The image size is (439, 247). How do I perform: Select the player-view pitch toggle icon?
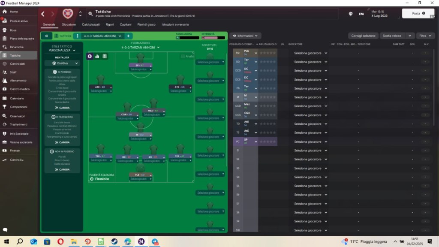click(90, 56)
